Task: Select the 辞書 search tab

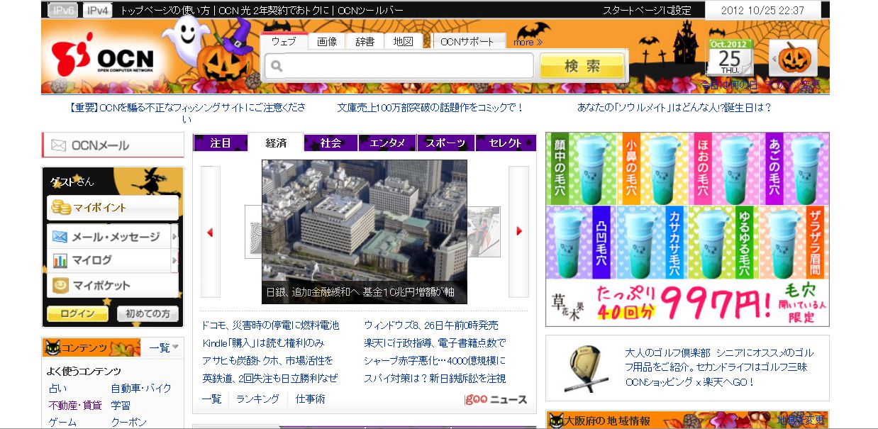Action: 365,41
